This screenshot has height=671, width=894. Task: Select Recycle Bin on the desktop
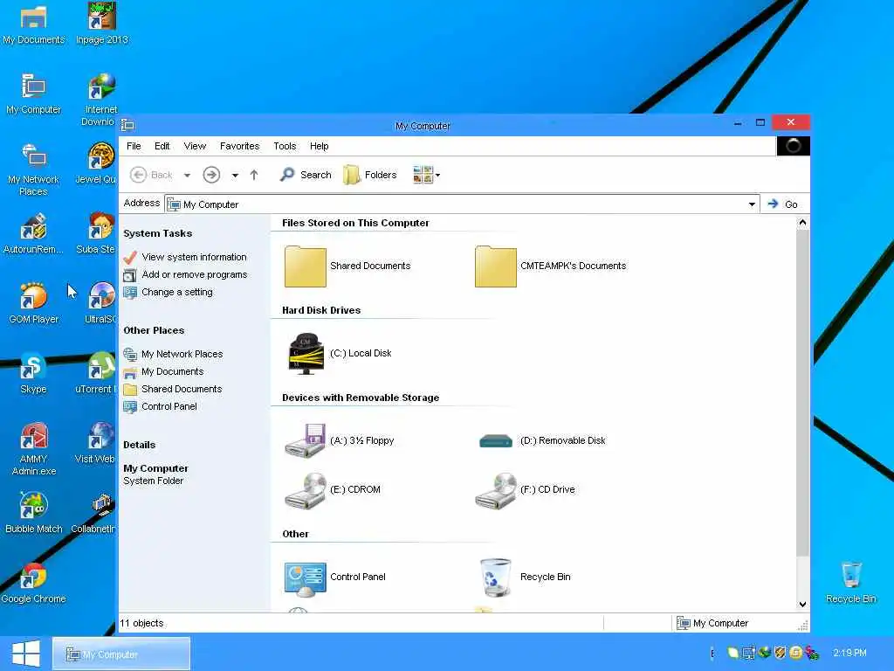coord(850,583)
